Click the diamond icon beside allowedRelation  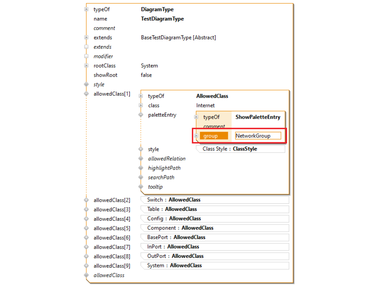click(x=141, y=158)
